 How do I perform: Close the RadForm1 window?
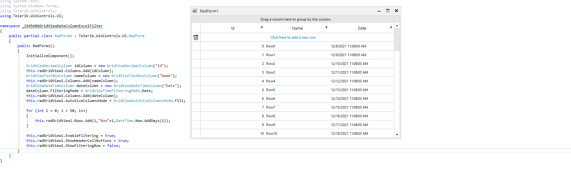click(x=396, y=11)
